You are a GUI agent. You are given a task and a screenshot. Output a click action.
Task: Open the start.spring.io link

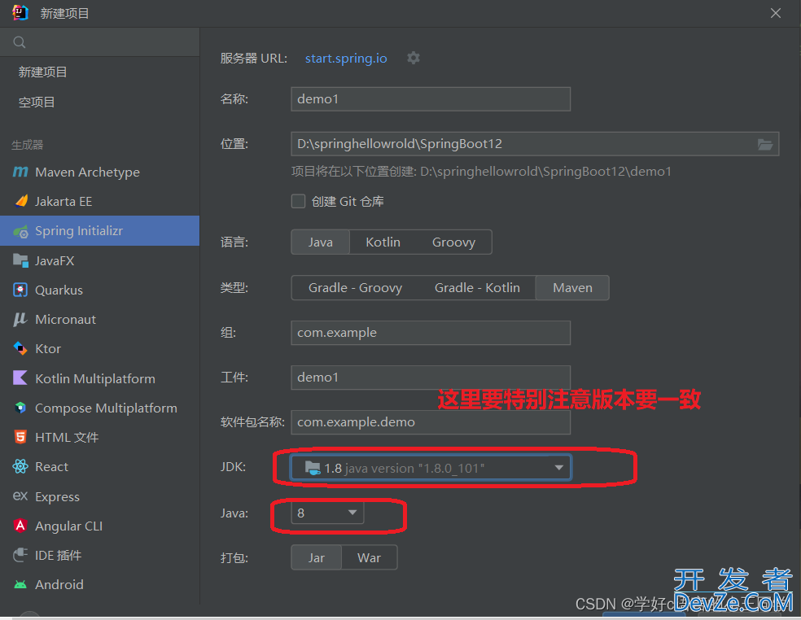[x=346, y=59]
